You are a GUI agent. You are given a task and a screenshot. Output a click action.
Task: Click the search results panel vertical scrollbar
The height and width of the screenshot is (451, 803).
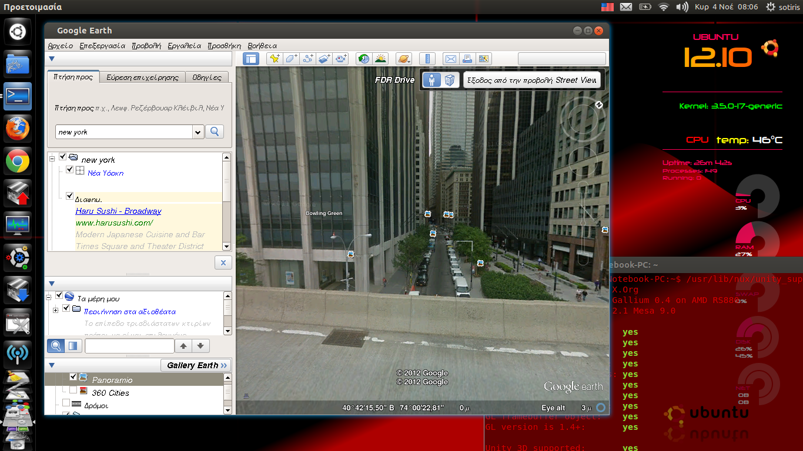(226, 201)
